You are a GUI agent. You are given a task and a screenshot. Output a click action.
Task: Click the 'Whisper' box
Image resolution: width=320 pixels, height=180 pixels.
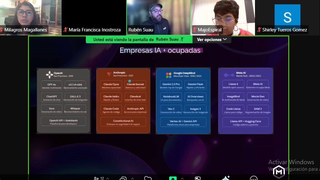[75, 110]
